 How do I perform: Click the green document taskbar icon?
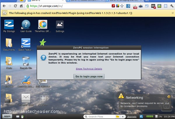(22, 117)
